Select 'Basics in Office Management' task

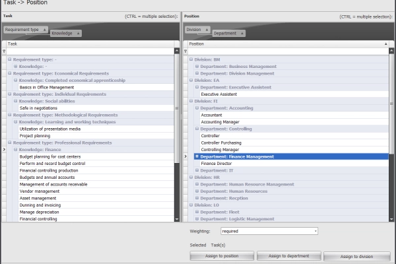96,87
